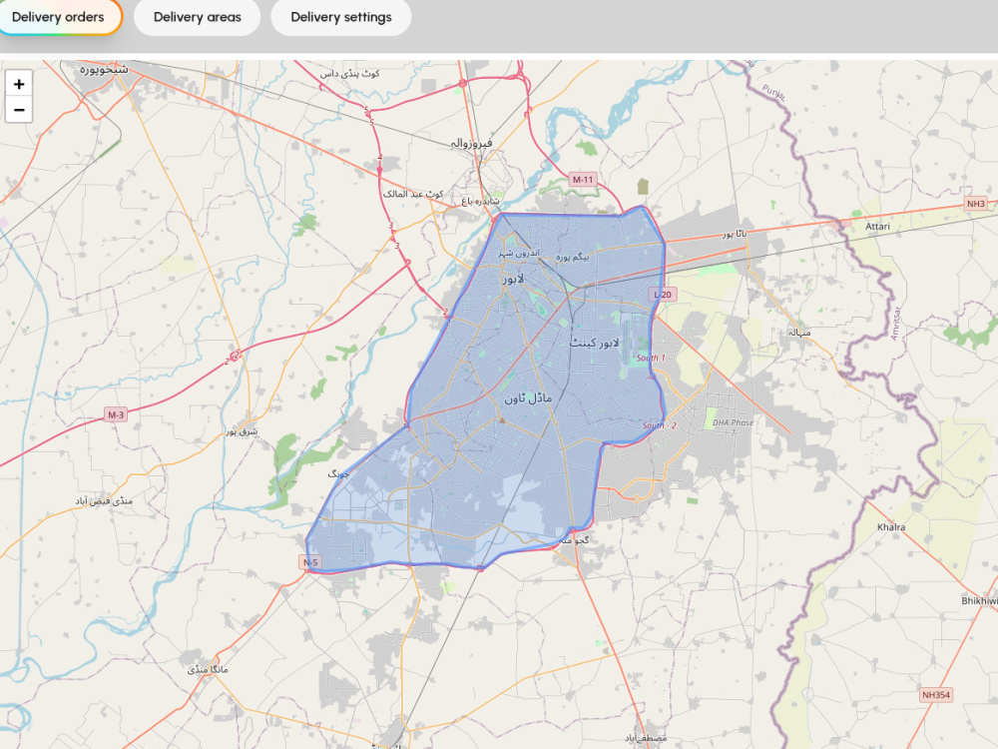Click the N-5 highway shield
Image resolution: width=998 pixels, height=749 pixels.
coord(310,562)
